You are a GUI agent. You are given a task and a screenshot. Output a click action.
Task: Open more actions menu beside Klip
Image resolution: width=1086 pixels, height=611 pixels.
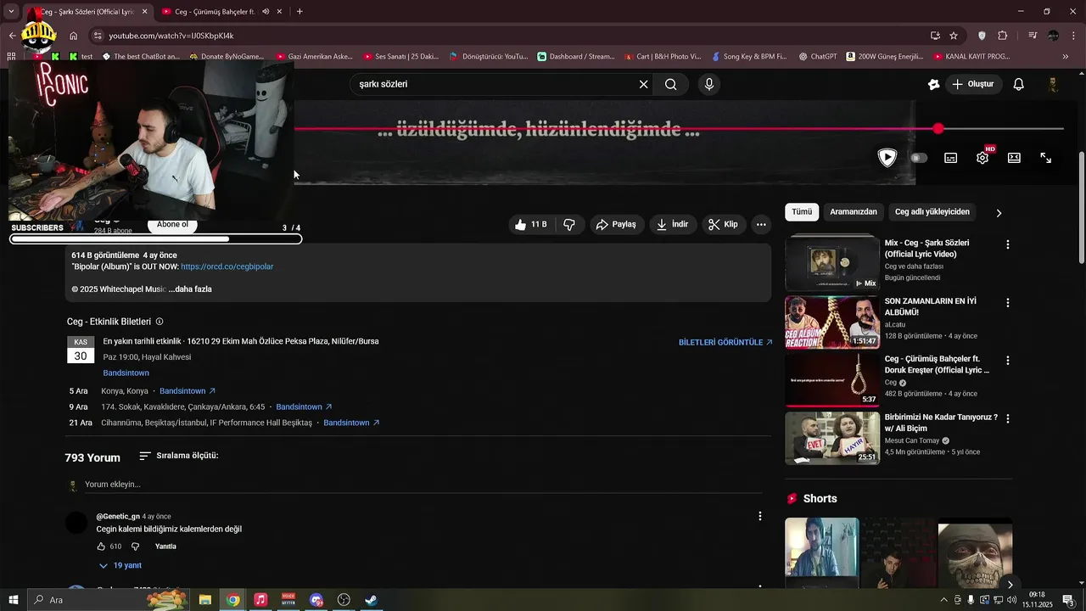tap(761, 224)
